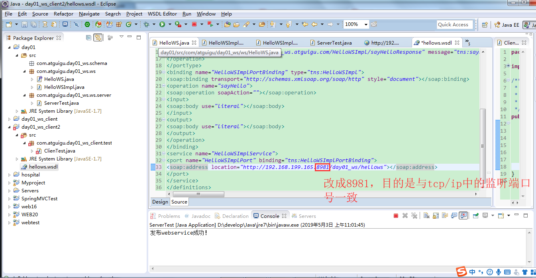Click the Open Type folder icon

pos(228,24)
